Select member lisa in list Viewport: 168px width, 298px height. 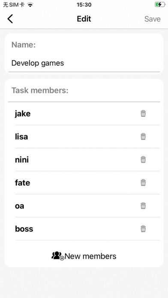[87, 137]
